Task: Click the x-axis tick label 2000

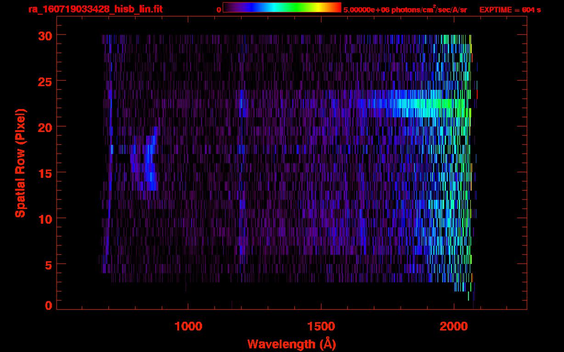Action: tap(454, 326)
